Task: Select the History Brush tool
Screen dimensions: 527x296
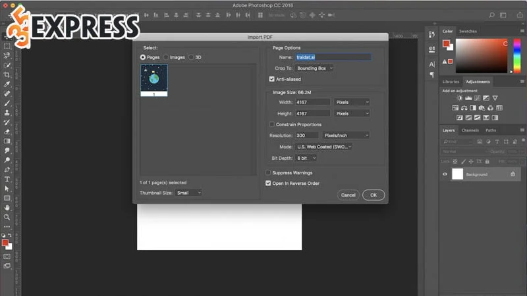Action: click(7, 122)
